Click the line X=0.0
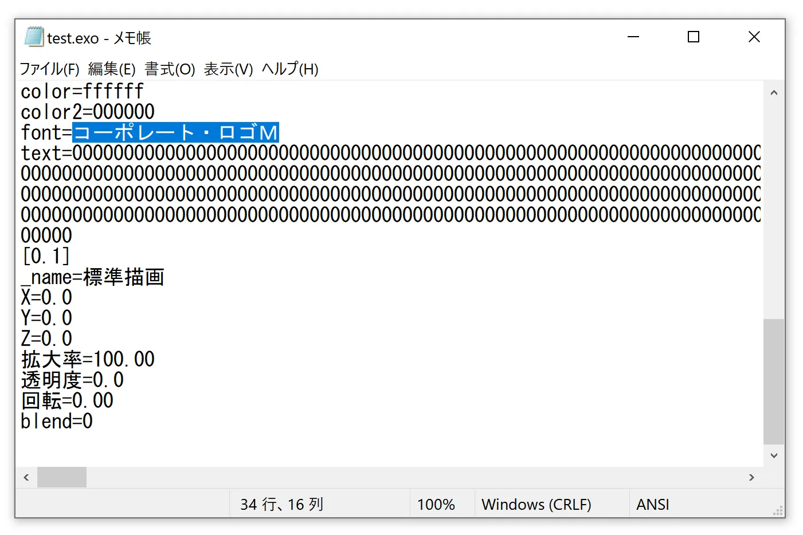 [46, 297]
